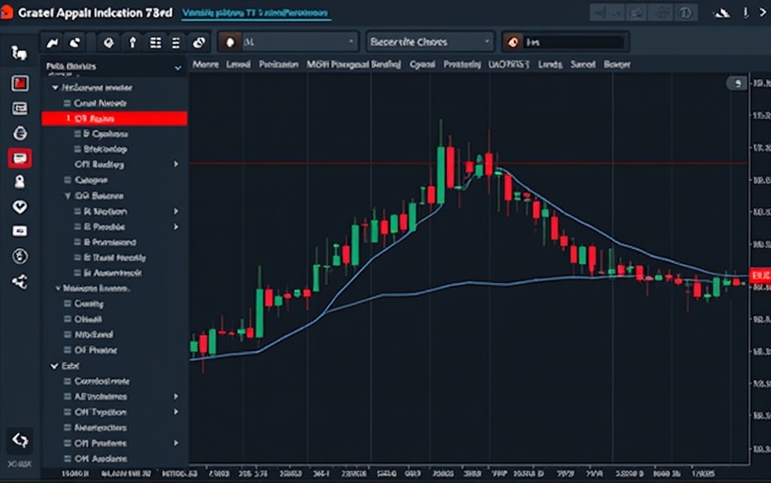771x483 pixels.
Task: Select the red highlighted row in tree panel
Action: pyautogui.click(x=114, y=119)
